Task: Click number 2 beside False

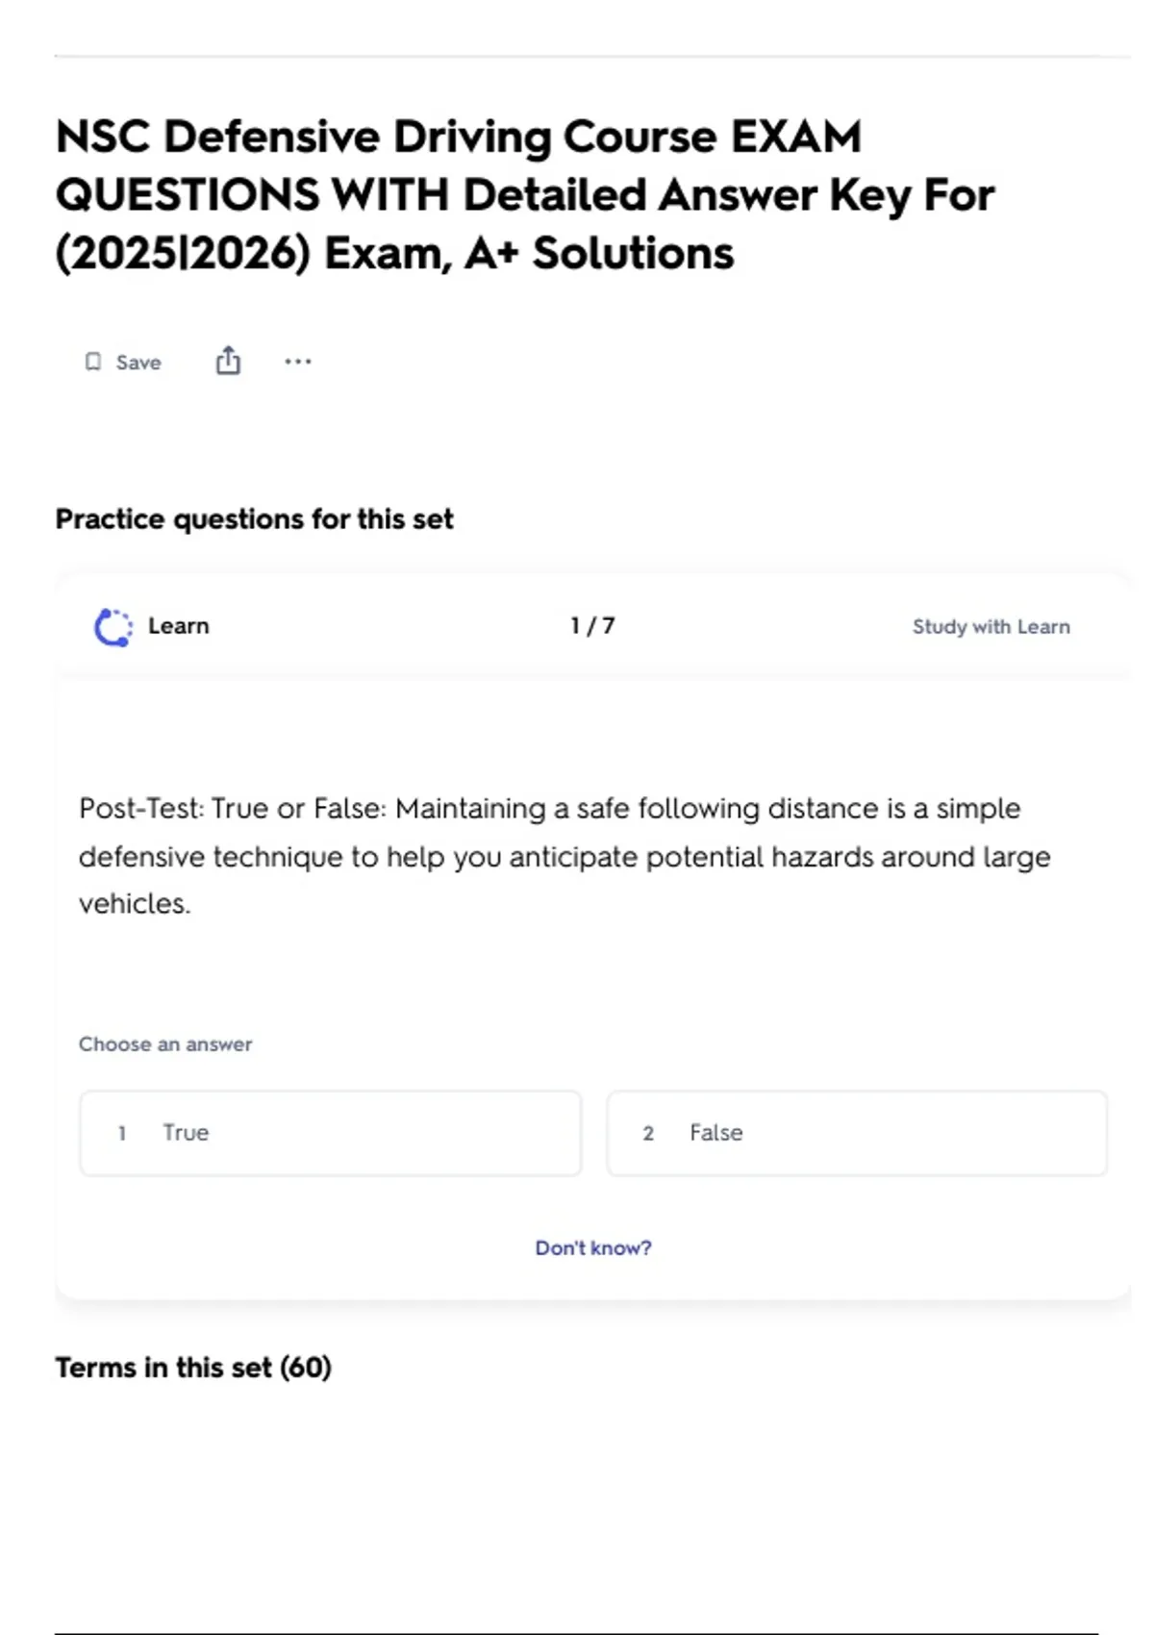Action: click(648, 1133)
